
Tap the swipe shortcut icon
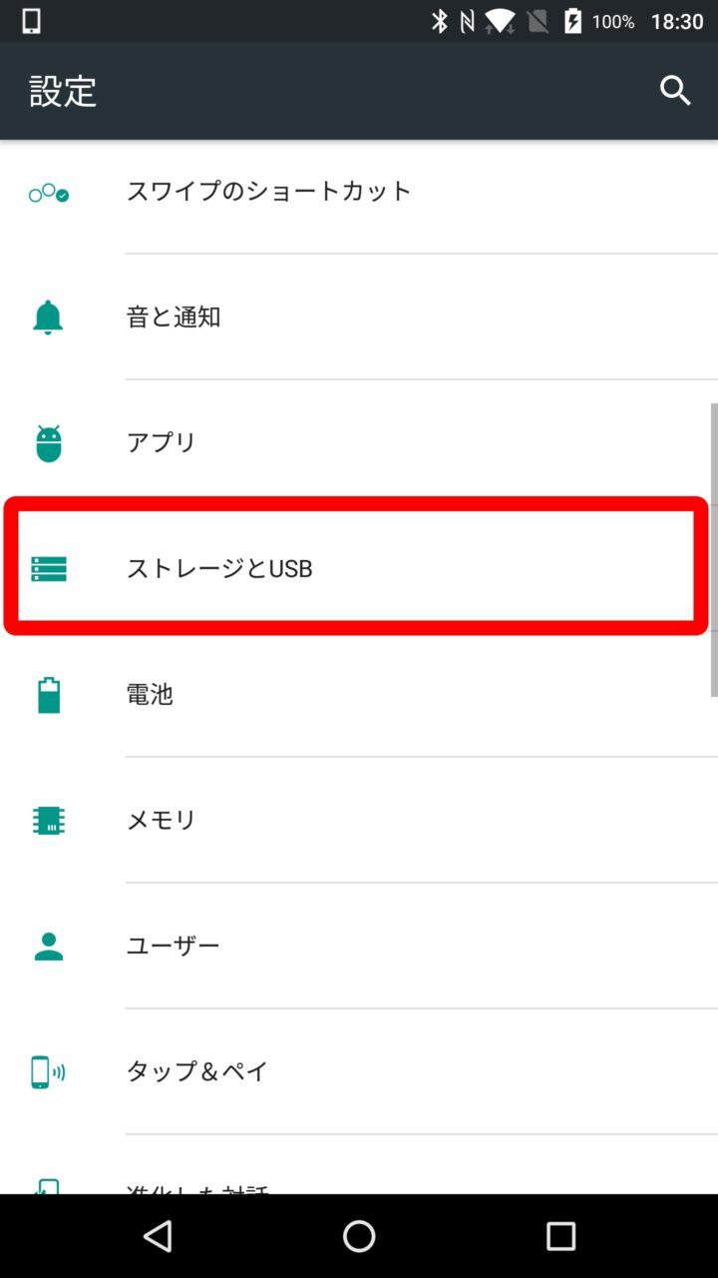coord(49,193)
